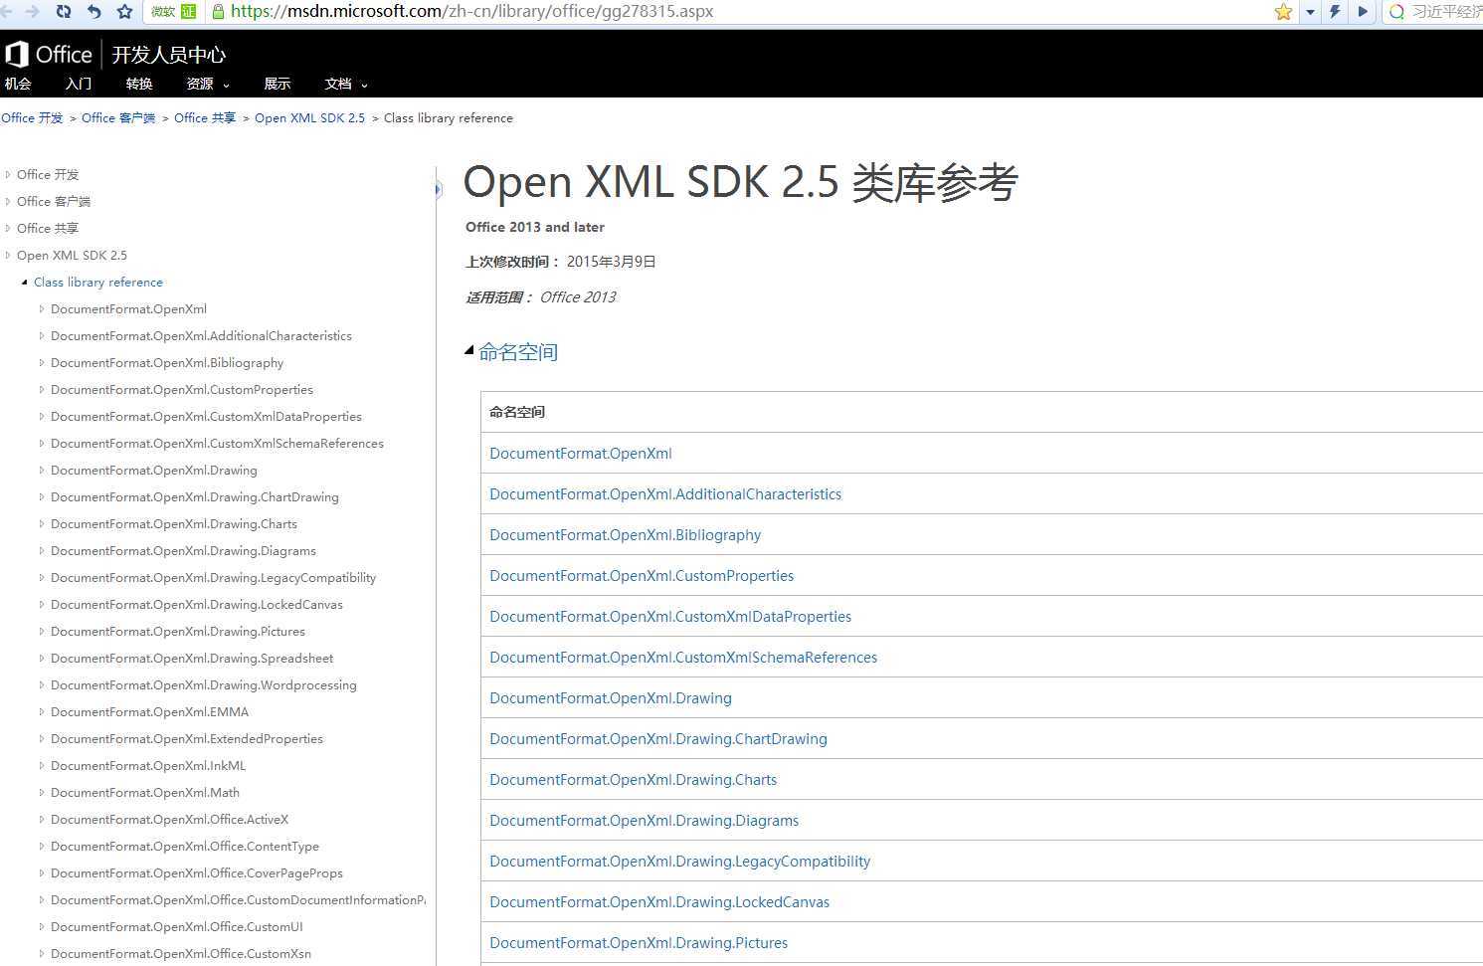Open the address bar dropdown arrow
The image size is (1483, 966).
[x=1310, y=12]
